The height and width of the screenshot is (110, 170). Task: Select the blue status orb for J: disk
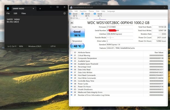pos(95,14)
